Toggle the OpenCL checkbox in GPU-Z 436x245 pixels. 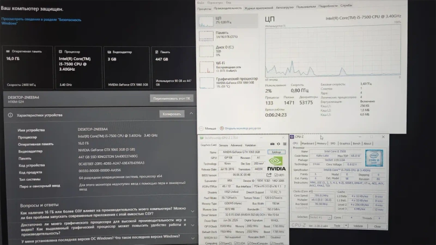point(221,243)
